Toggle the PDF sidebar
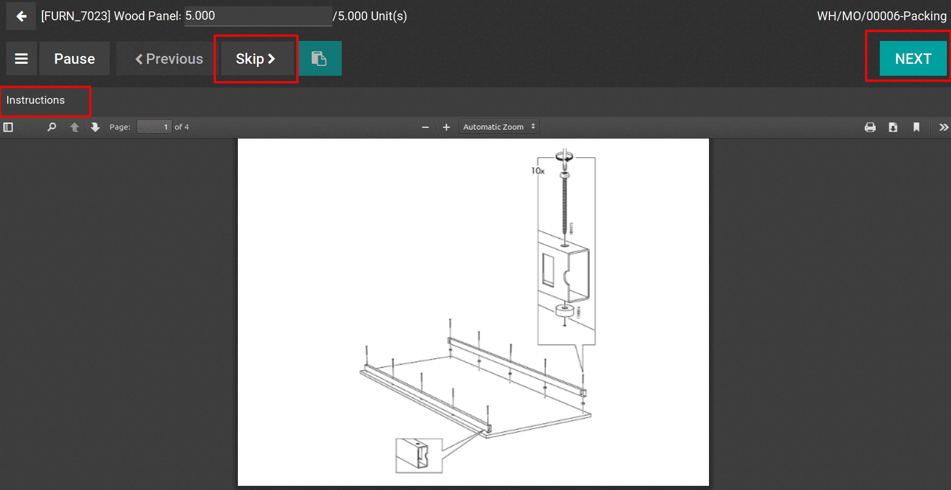 tap(8, 127)
